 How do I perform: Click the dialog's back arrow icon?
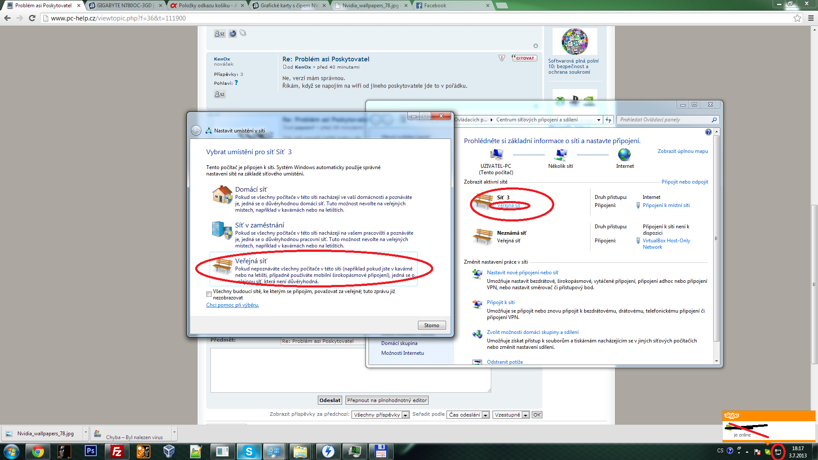click(196, 131)
